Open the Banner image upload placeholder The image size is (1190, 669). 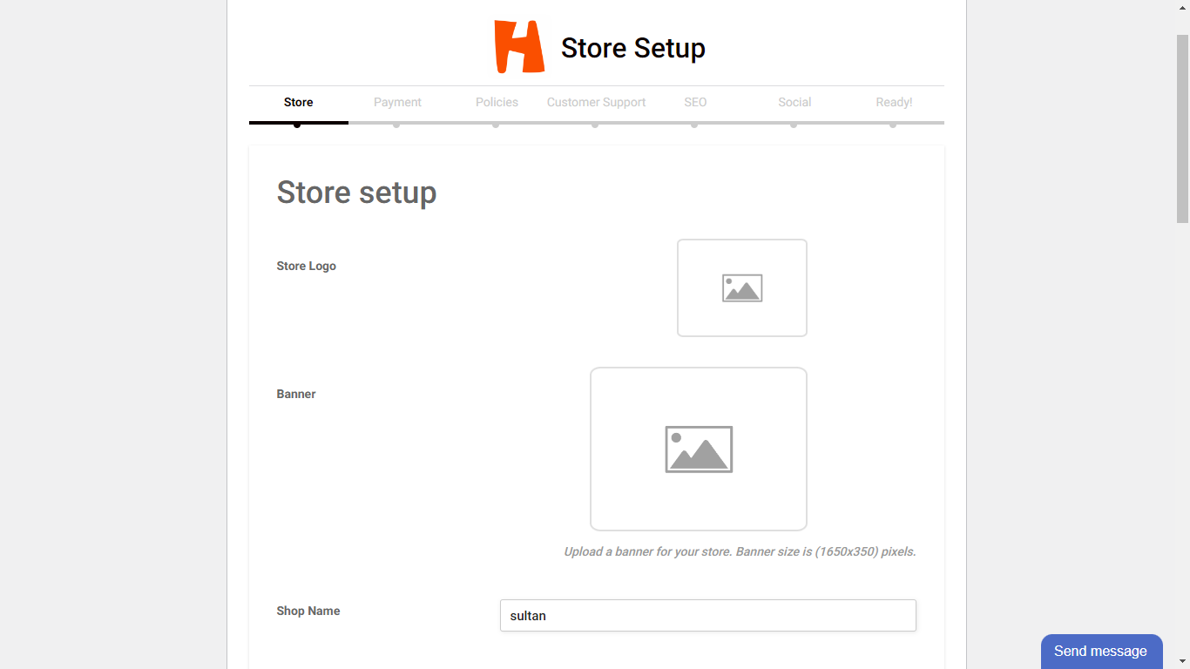tap(698, 449)
